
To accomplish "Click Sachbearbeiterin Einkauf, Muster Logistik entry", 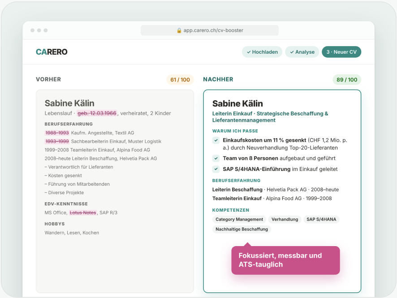I will (x=116, y=141).
